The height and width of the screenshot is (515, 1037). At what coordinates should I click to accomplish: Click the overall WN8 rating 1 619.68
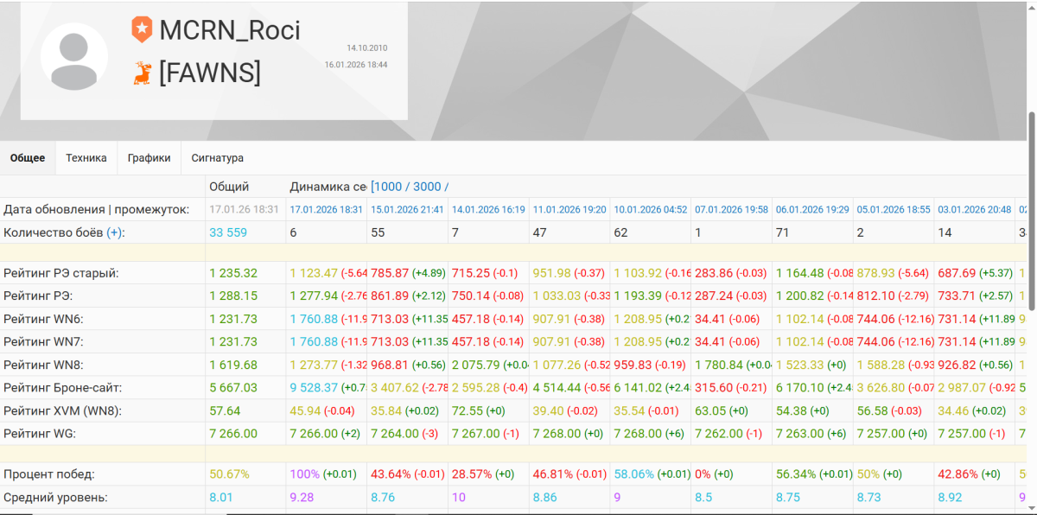point(233,365)
